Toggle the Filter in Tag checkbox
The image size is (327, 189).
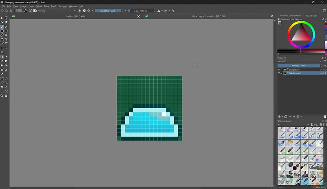click(x=314, y=187)
